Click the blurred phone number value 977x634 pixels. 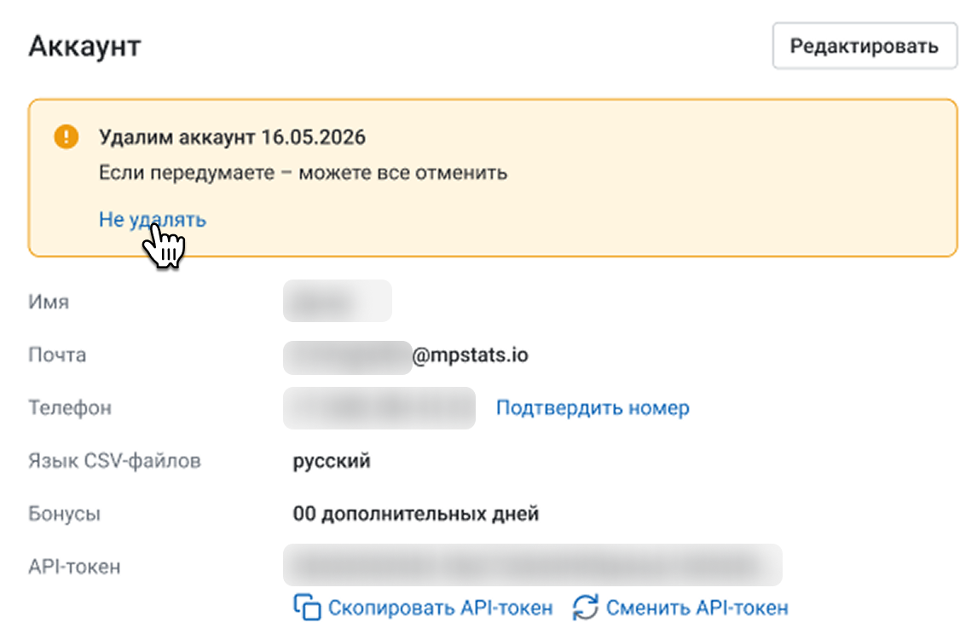click(379, 408)
